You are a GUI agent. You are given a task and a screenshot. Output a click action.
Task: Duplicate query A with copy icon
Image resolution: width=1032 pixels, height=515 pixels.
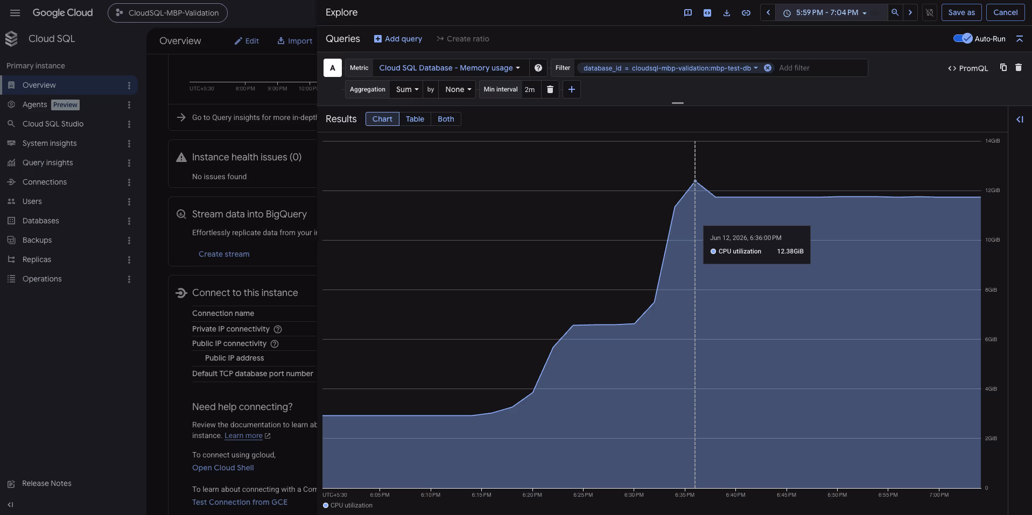pos(1003,67)
